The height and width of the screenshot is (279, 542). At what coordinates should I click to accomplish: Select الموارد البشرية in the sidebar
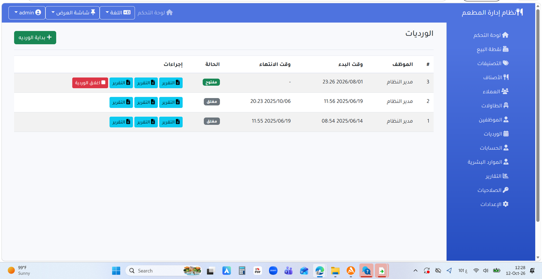click(488, 162)
